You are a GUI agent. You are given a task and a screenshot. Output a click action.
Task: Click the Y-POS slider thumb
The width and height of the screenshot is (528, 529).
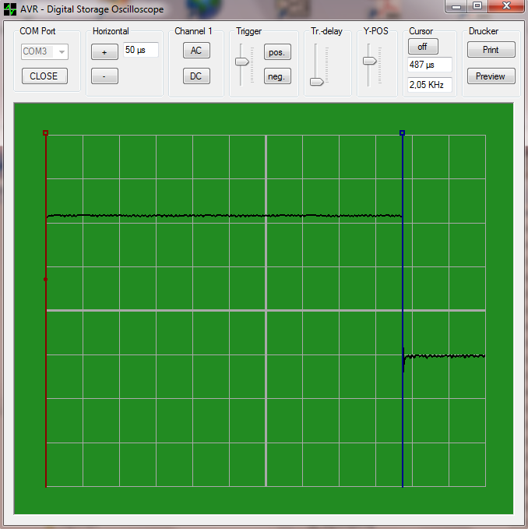[x=370, y=61]
